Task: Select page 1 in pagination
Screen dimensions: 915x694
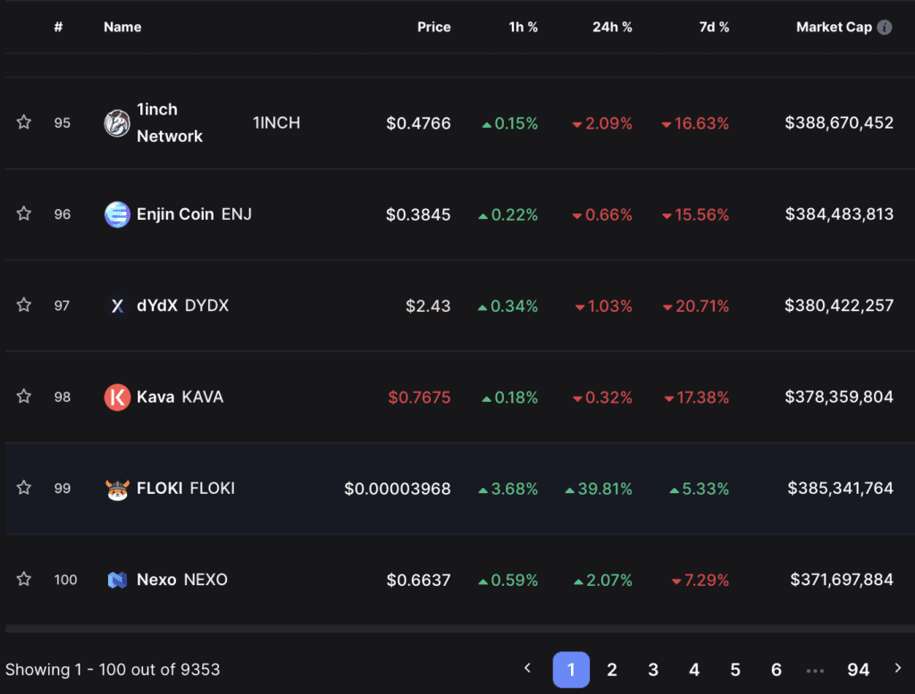Action: click(571, 670)
